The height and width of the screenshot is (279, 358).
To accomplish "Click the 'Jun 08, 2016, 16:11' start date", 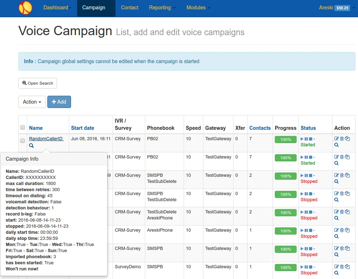I will tap(91, 138).
